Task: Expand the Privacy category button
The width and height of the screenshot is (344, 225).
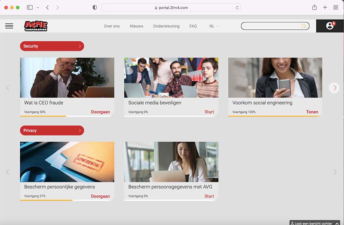Action: tap(52, 130)
